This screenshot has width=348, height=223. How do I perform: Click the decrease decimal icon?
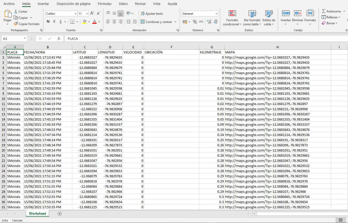(x=216, y=22)
